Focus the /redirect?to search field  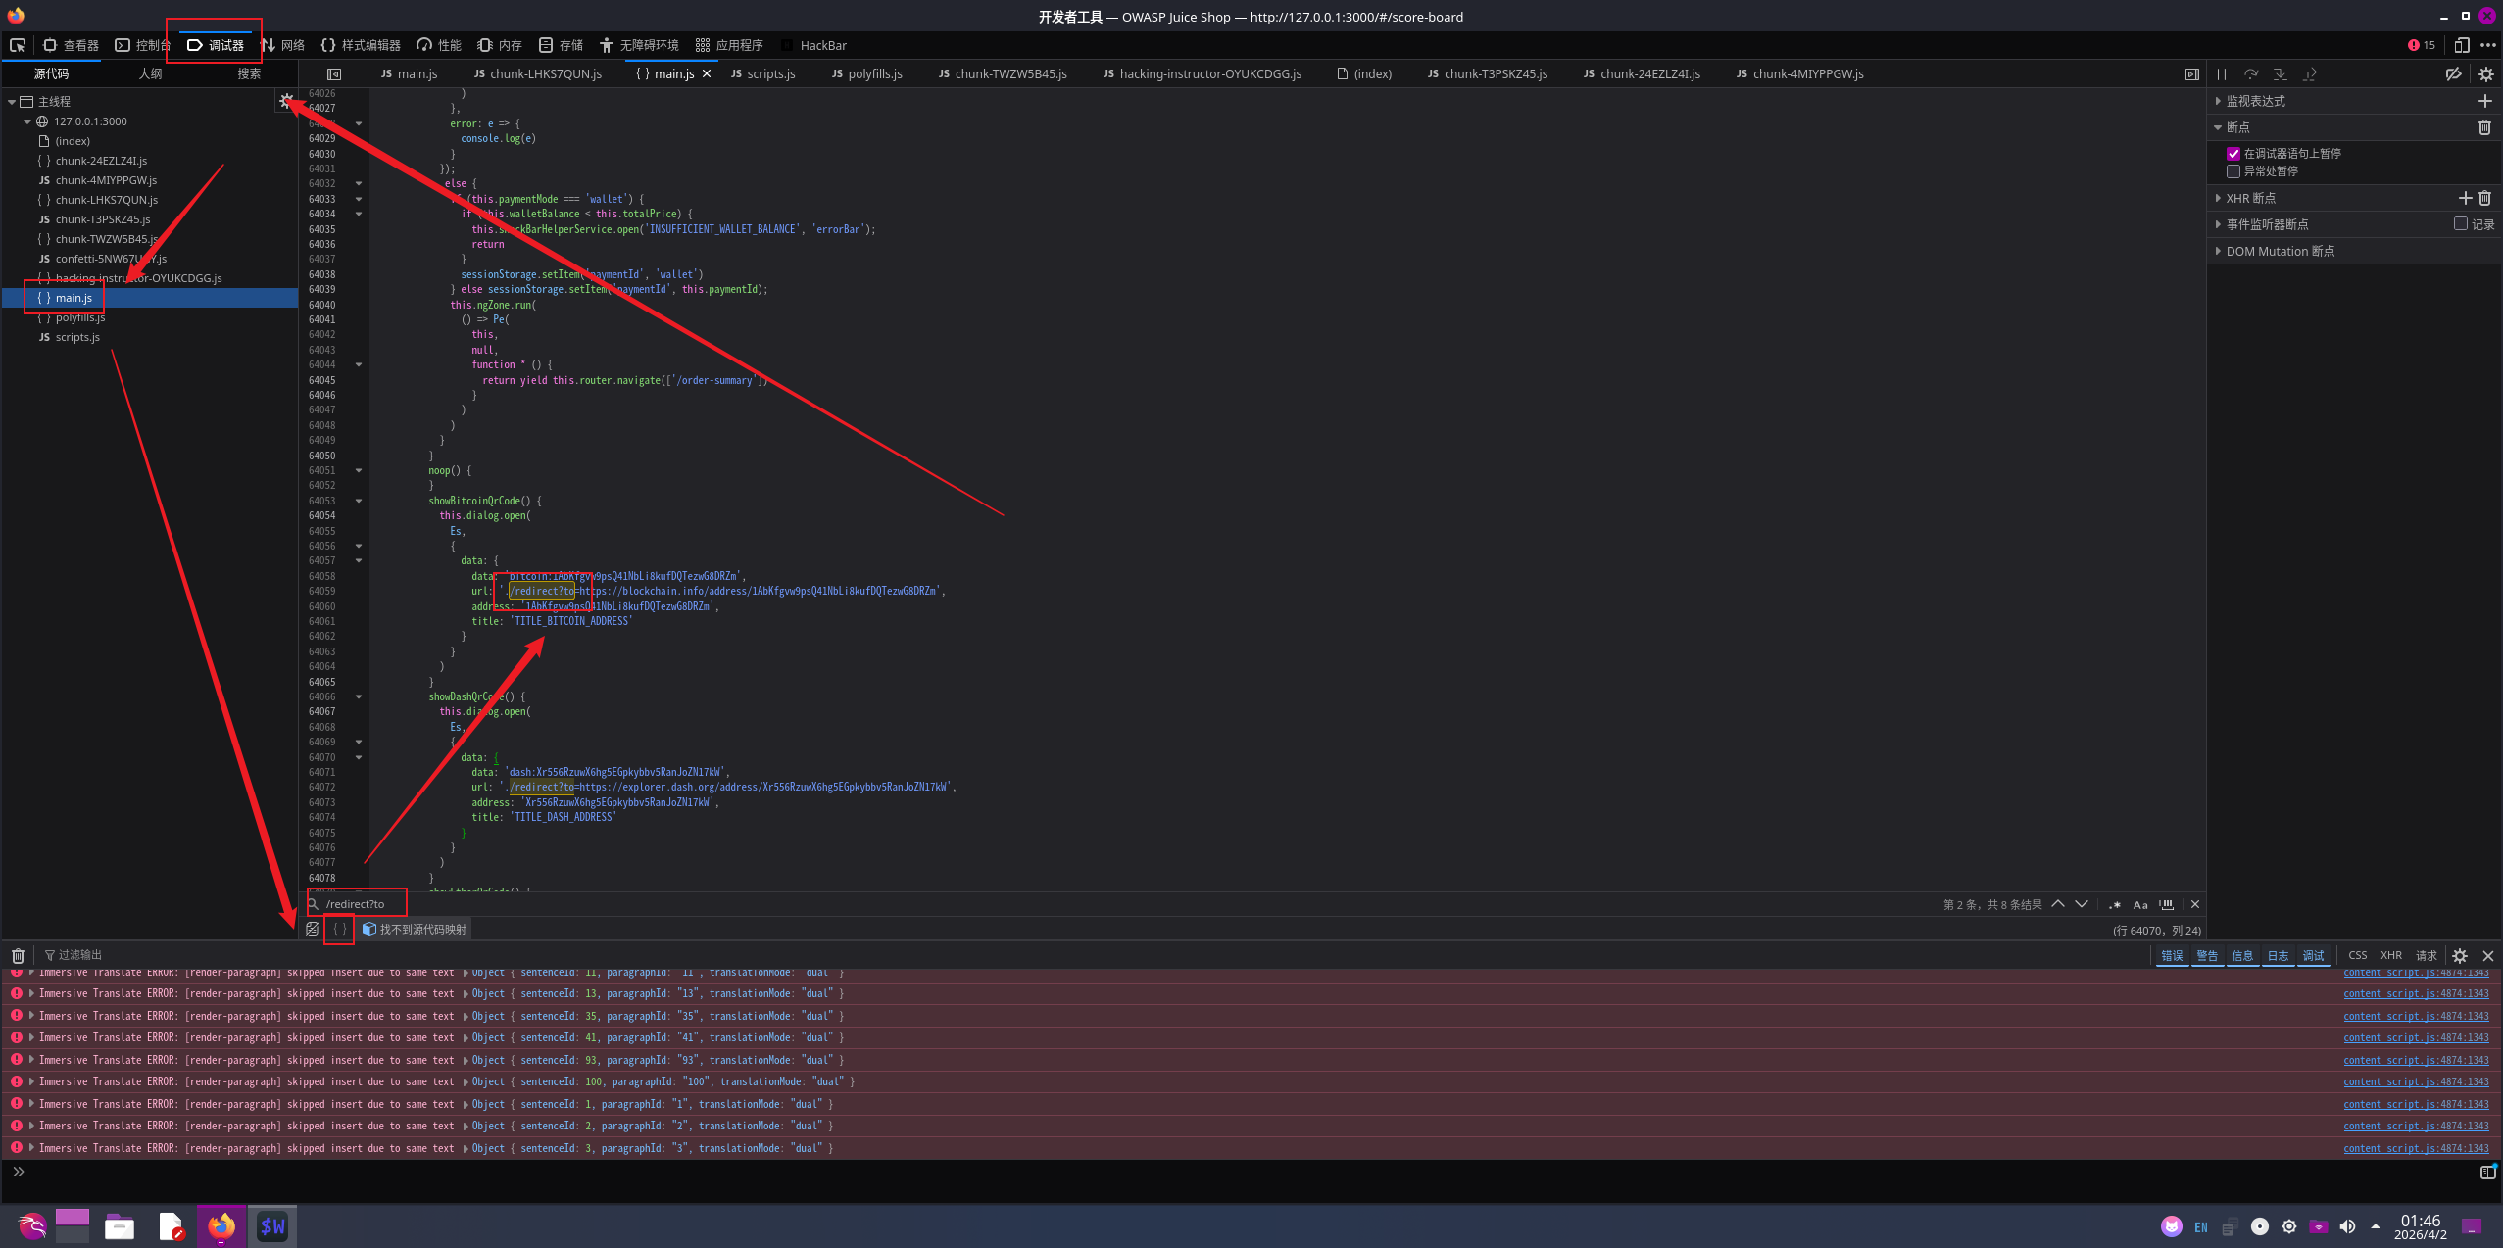[x=358, y=904]
